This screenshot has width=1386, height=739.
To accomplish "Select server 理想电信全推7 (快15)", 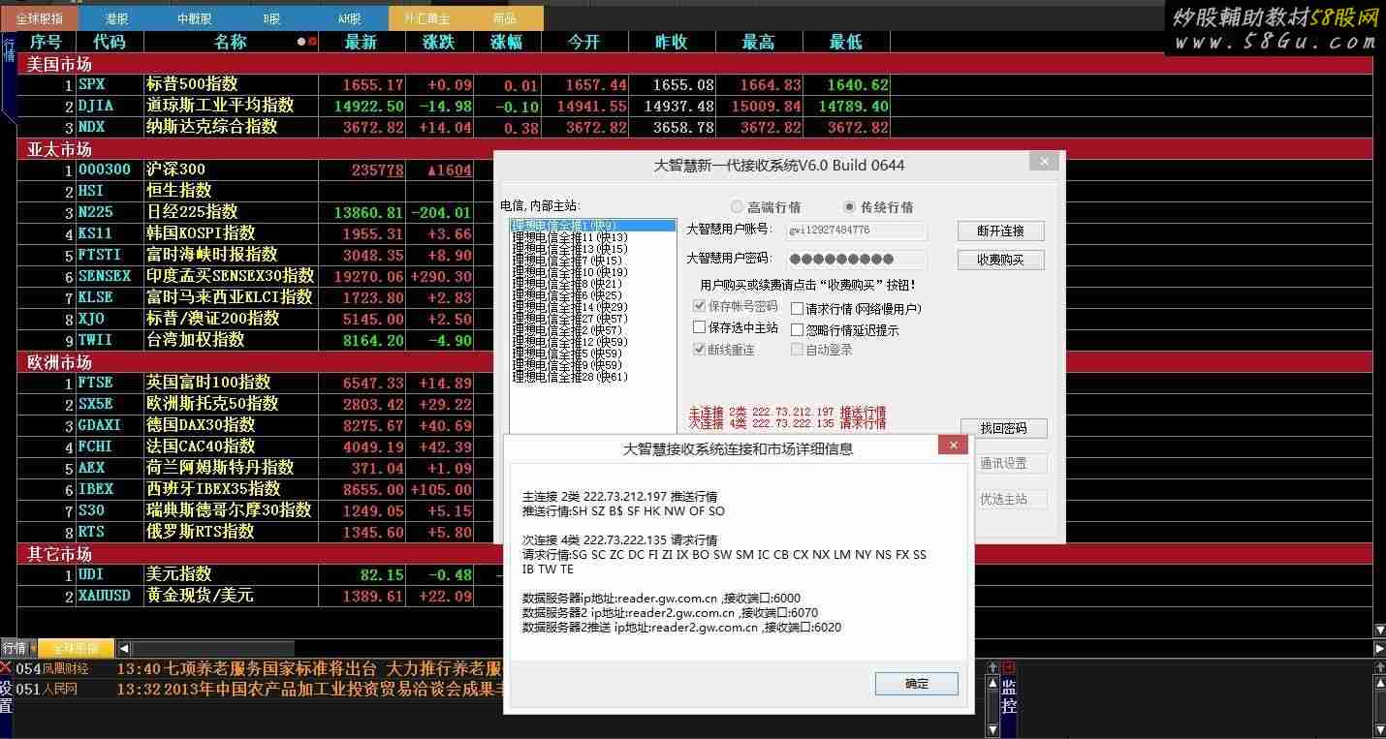I will 592,261.
